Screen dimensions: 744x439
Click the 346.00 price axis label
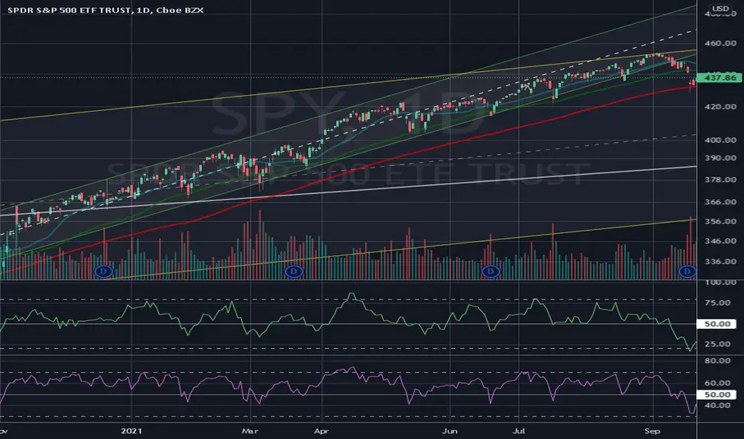(720, 240)
